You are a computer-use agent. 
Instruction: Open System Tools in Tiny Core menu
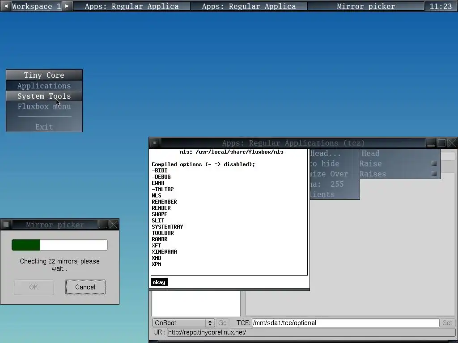(44, 96)
